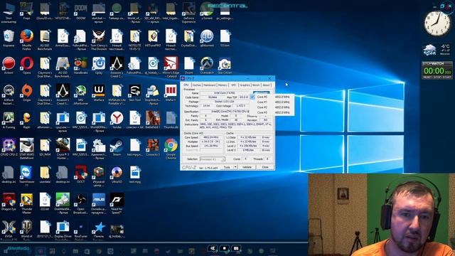Open the Opera browser desktop icon
Image resolution: width=455 pixels, height=256 pixels.
[x=26, y=64]
